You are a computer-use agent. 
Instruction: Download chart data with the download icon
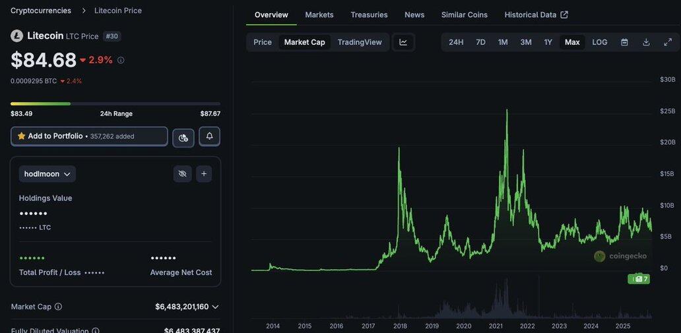coord(646,42)
